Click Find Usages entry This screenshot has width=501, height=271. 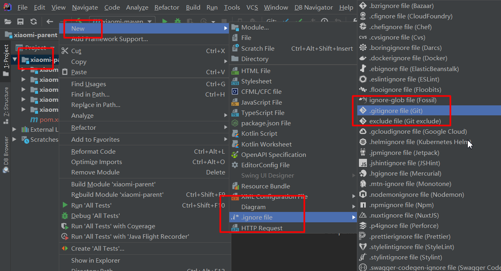(x=144, y=84)
